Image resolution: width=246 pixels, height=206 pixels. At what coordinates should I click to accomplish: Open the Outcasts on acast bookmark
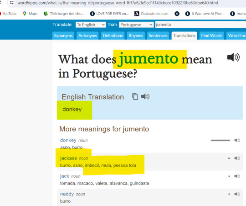[152, 14]
